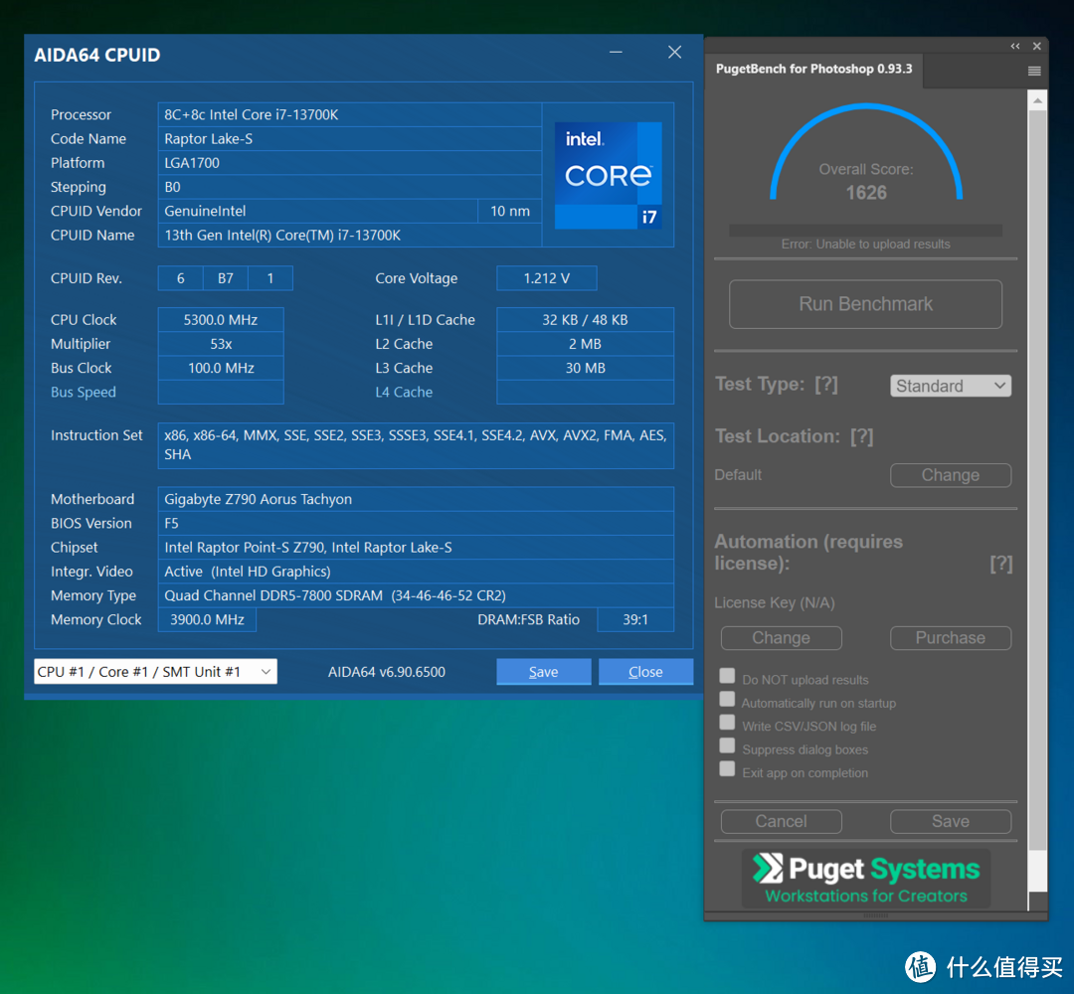Collapse the PugetBench panel with double arrows
This screenshot has height=994, width=1074.
pos(1015,46)
